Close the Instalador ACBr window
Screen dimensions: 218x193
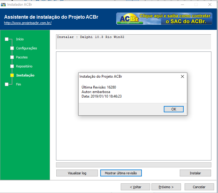click(210, 5)
